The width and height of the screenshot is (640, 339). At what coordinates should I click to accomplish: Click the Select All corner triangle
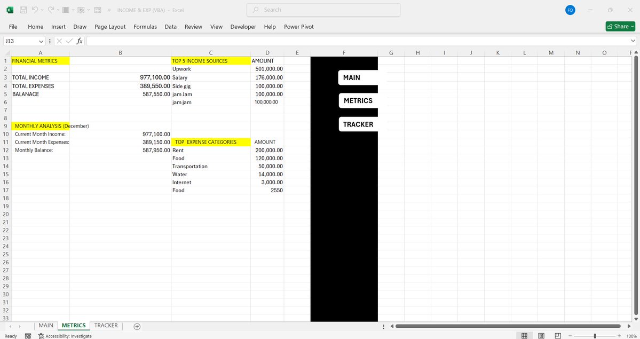coord(7,53)
